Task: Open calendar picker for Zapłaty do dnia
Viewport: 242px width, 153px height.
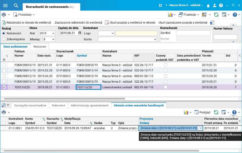Action: coord(80,33)
